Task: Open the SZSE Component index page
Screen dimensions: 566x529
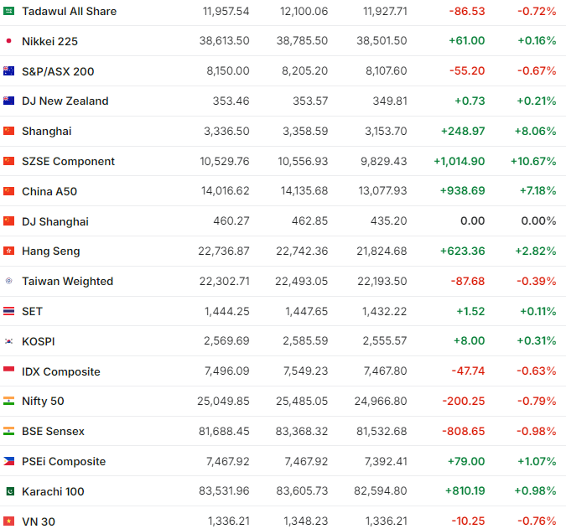Action: click(x=68, y=161)
